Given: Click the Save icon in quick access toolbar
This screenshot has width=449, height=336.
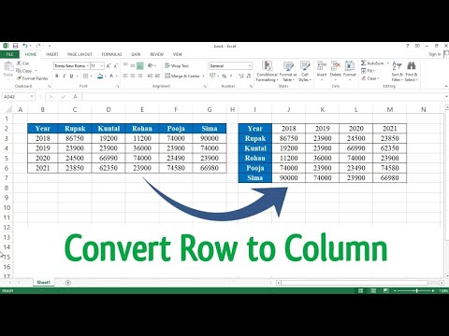Looking at the screenshot, I should (15, 46).
